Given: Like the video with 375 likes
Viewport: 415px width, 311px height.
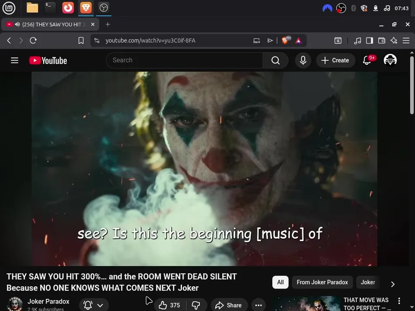Looking at the screenshot, I should pyautogui.click(x=169, y=305).
